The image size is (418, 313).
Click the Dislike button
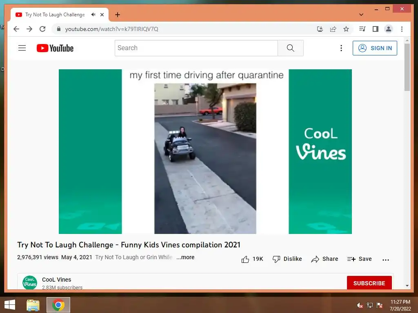[x=287, y=259]
